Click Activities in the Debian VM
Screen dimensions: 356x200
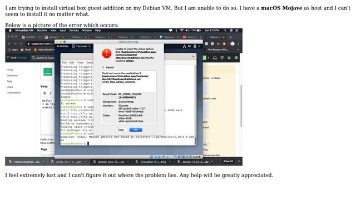[62, 46]
